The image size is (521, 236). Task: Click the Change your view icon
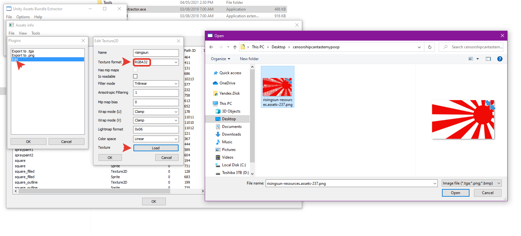[x=471, y=59]
